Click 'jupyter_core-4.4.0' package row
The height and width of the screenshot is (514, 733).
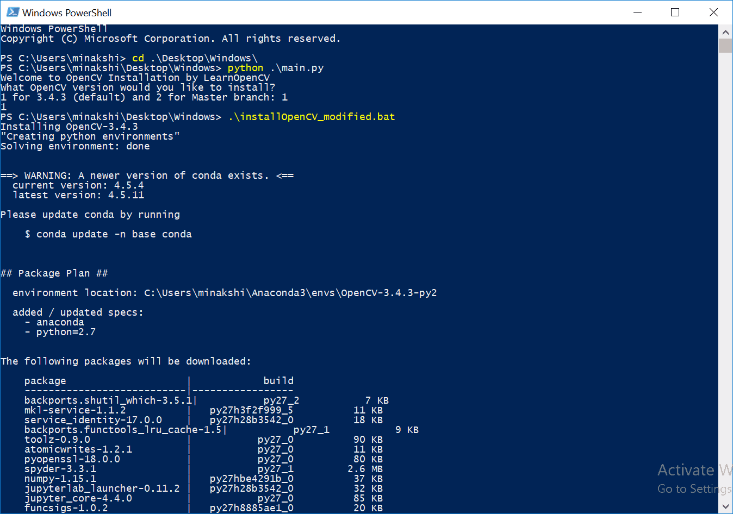pos(203,498)
